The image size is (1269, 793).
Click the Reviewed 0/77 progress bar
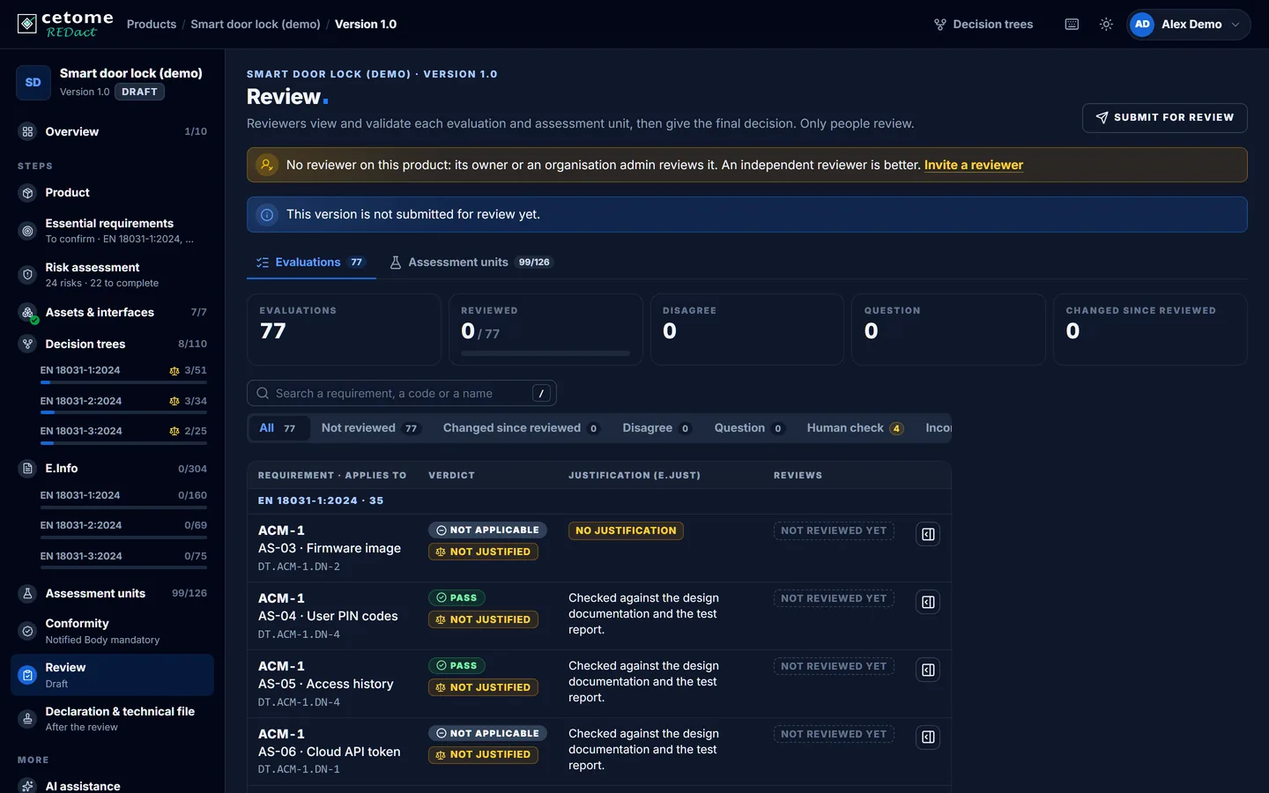[545, 353]
